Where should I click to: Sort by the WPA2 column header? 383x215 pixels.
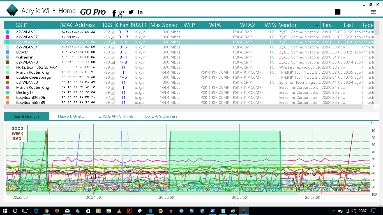248,25
